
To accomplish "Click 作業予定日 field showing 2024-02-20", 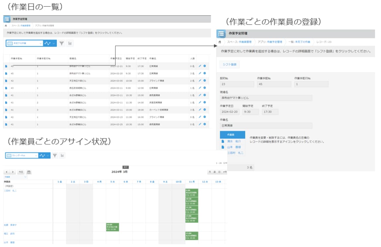I will pos(229,112).
